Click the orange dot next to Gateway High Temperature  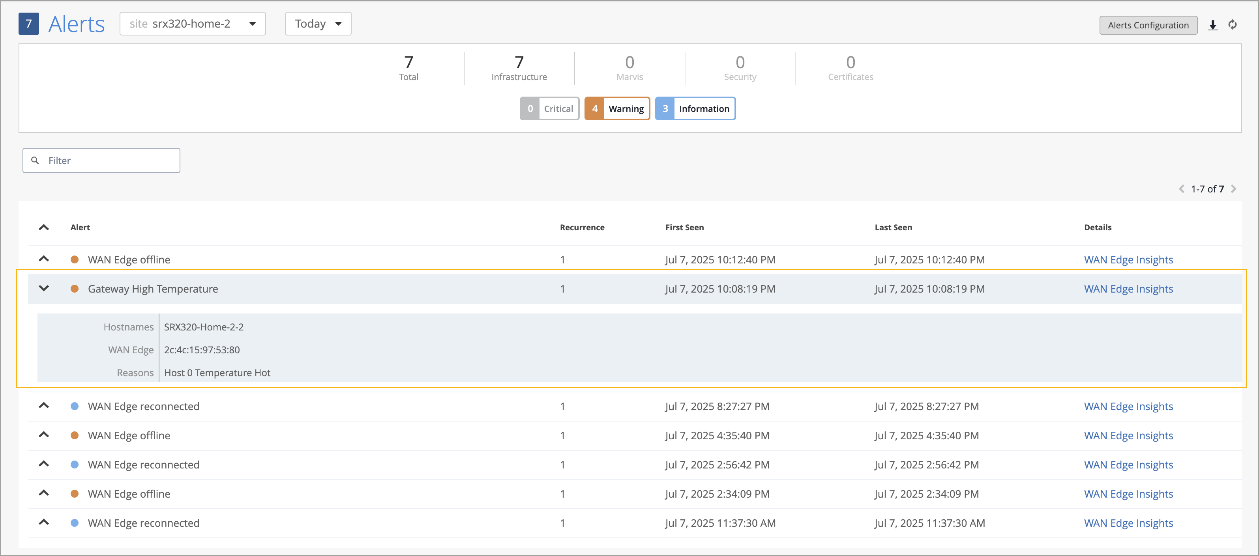point(75,289)
